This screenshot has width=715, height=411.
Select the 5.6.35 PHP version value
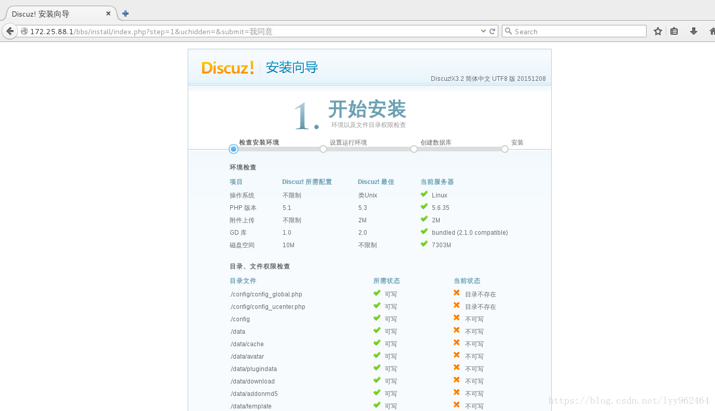tap(441, 208)
